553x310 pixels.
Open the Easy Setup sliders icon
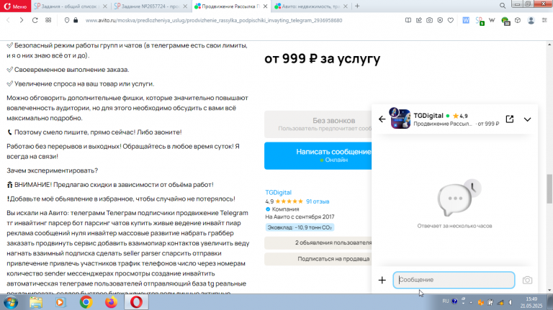pyautogui.click(x=544, y=20)
